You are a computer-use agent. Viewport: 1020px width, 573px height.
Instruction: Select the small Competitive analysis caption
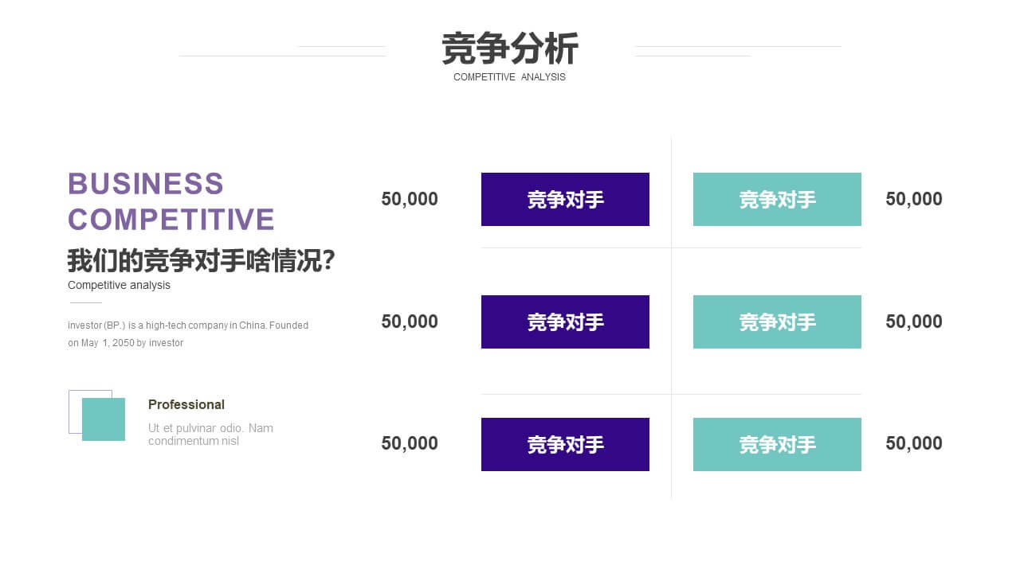pos(119,285)
